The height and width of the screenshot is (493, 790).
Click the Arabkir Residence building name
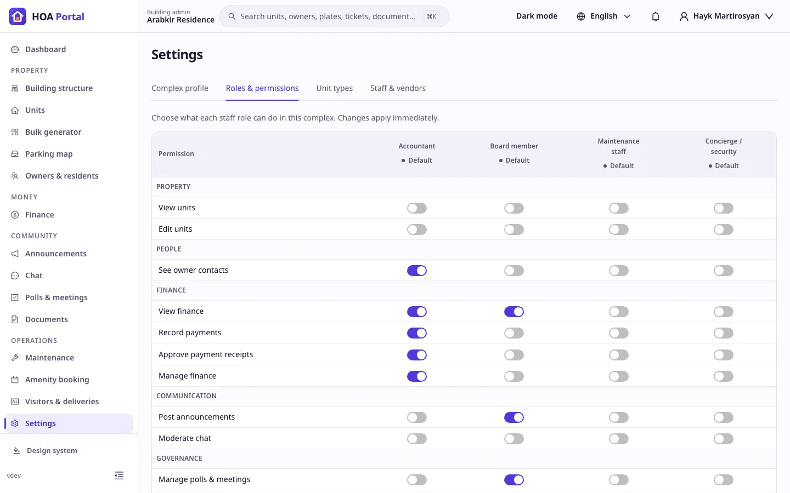pos(180,20)
